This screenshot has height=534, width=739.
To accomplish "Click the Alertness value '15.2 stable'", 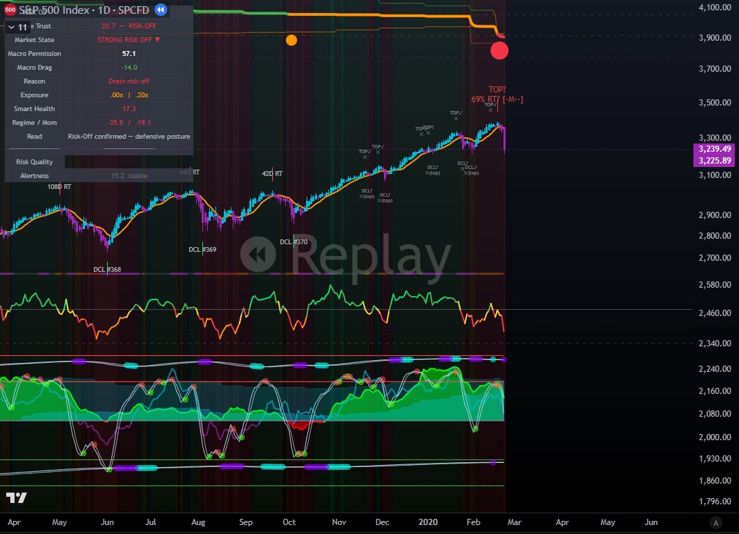I will pyautogui.click(x=128, y=176).
